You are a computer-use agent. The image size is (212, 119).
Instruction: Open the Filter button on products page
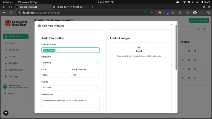click(203, 29)
